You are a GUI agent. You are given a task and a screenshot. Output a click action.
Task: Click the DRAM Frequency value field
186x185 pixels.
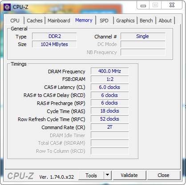(x=109, y=71)
